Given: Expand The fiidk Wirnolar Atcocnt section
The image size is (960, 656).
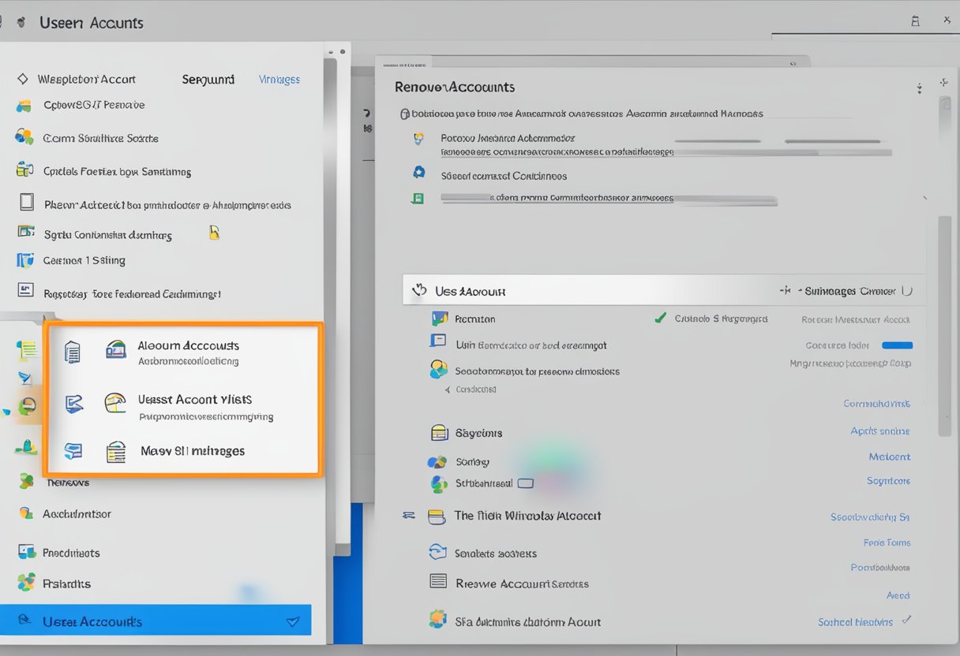Looking at the screenshot, I should point(409,516).
